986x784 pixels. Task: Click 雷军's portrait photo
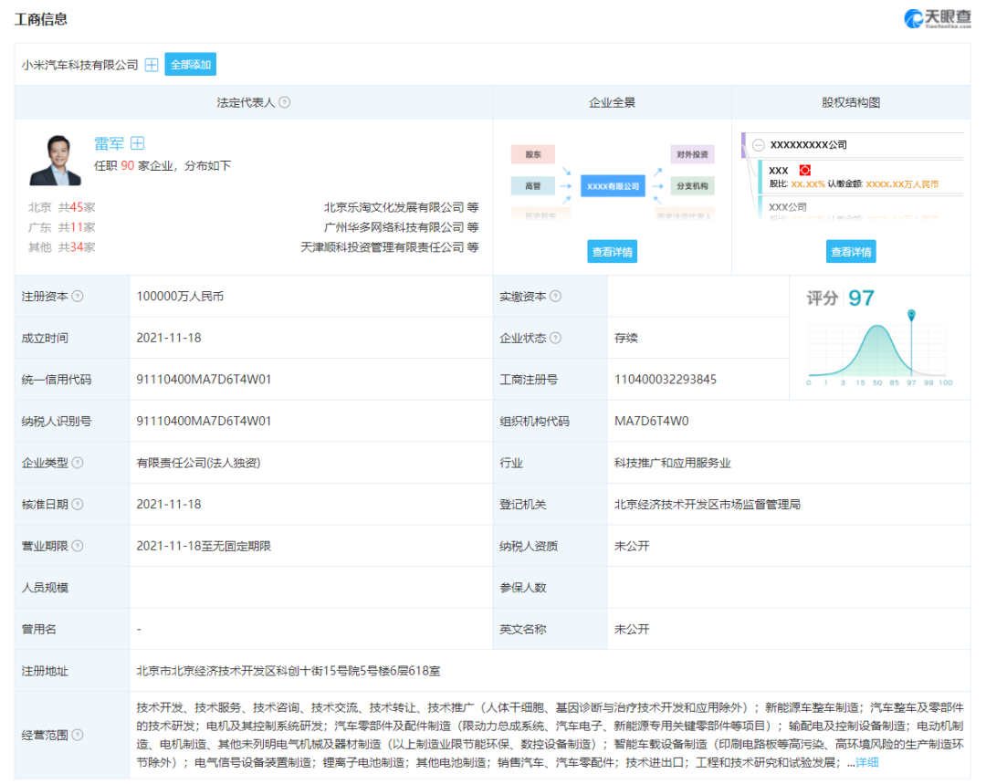pos(56,161)
